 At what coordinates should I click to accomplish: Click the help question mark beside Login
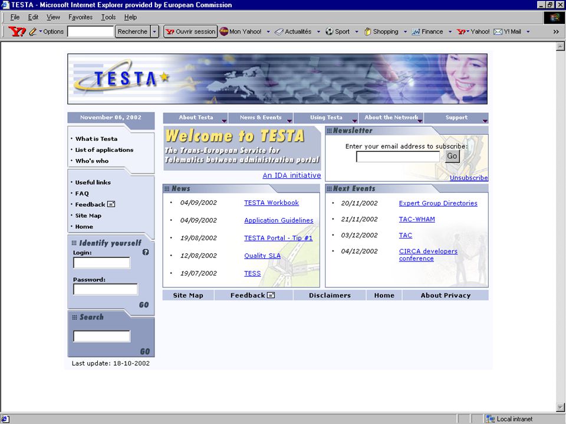[146, 252]
